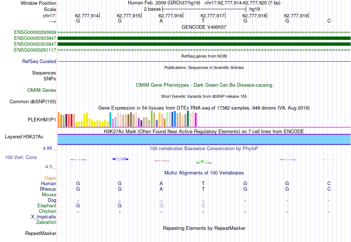Click the RepeatMasker track label
Image resolution: width=351 pixels, height=242 pixels.
click(41, 234)
